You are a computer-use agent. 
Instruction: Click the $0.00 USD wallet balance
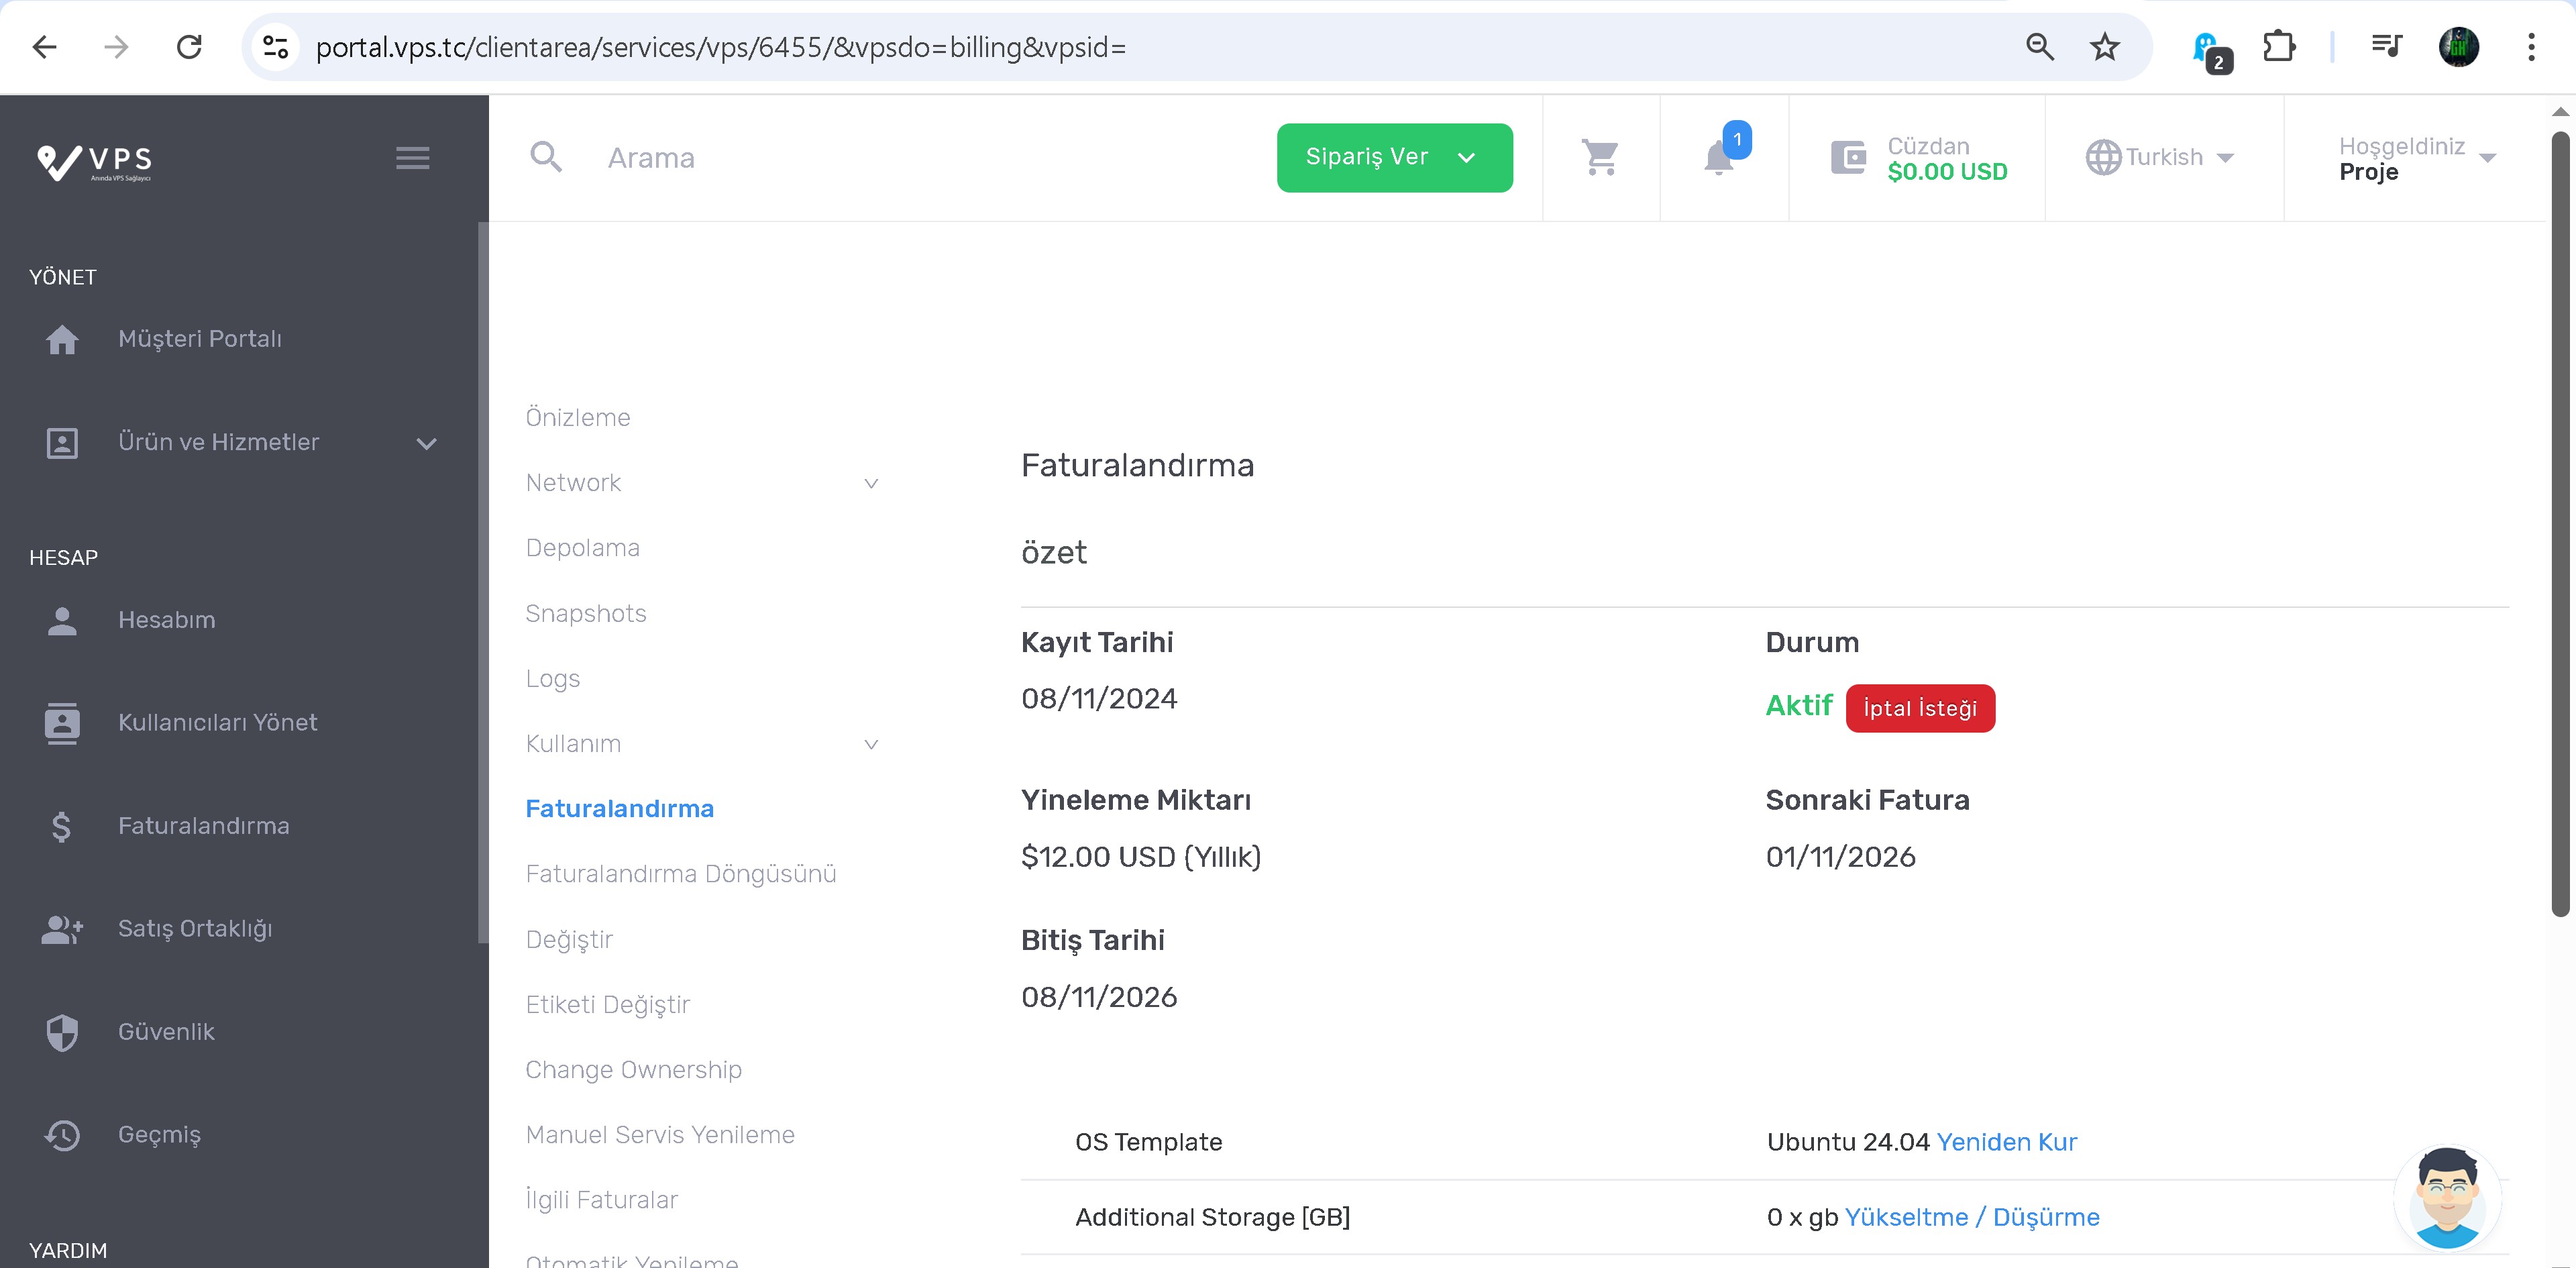click(x=1947, y=172)
